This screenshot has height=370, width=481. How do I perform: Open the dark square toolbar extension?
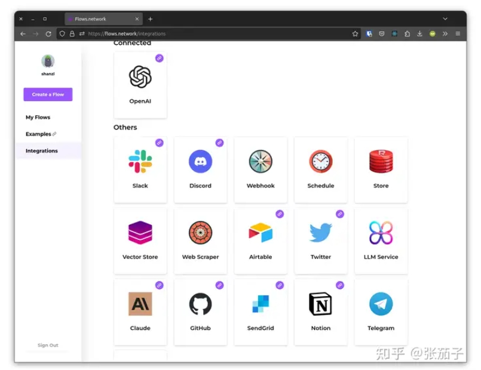tap(394, 33)
